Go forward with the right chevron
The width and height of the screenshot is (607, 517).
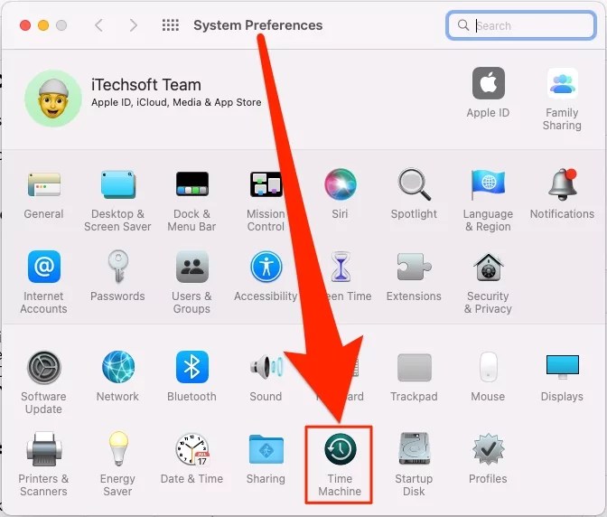point(133,25)
